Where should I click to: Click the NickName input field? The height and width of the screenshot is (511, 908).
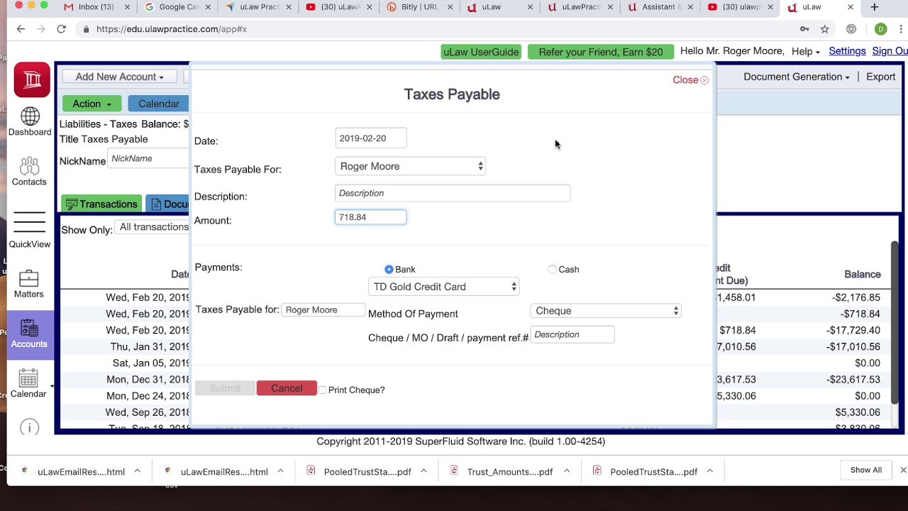coord(149,158)
